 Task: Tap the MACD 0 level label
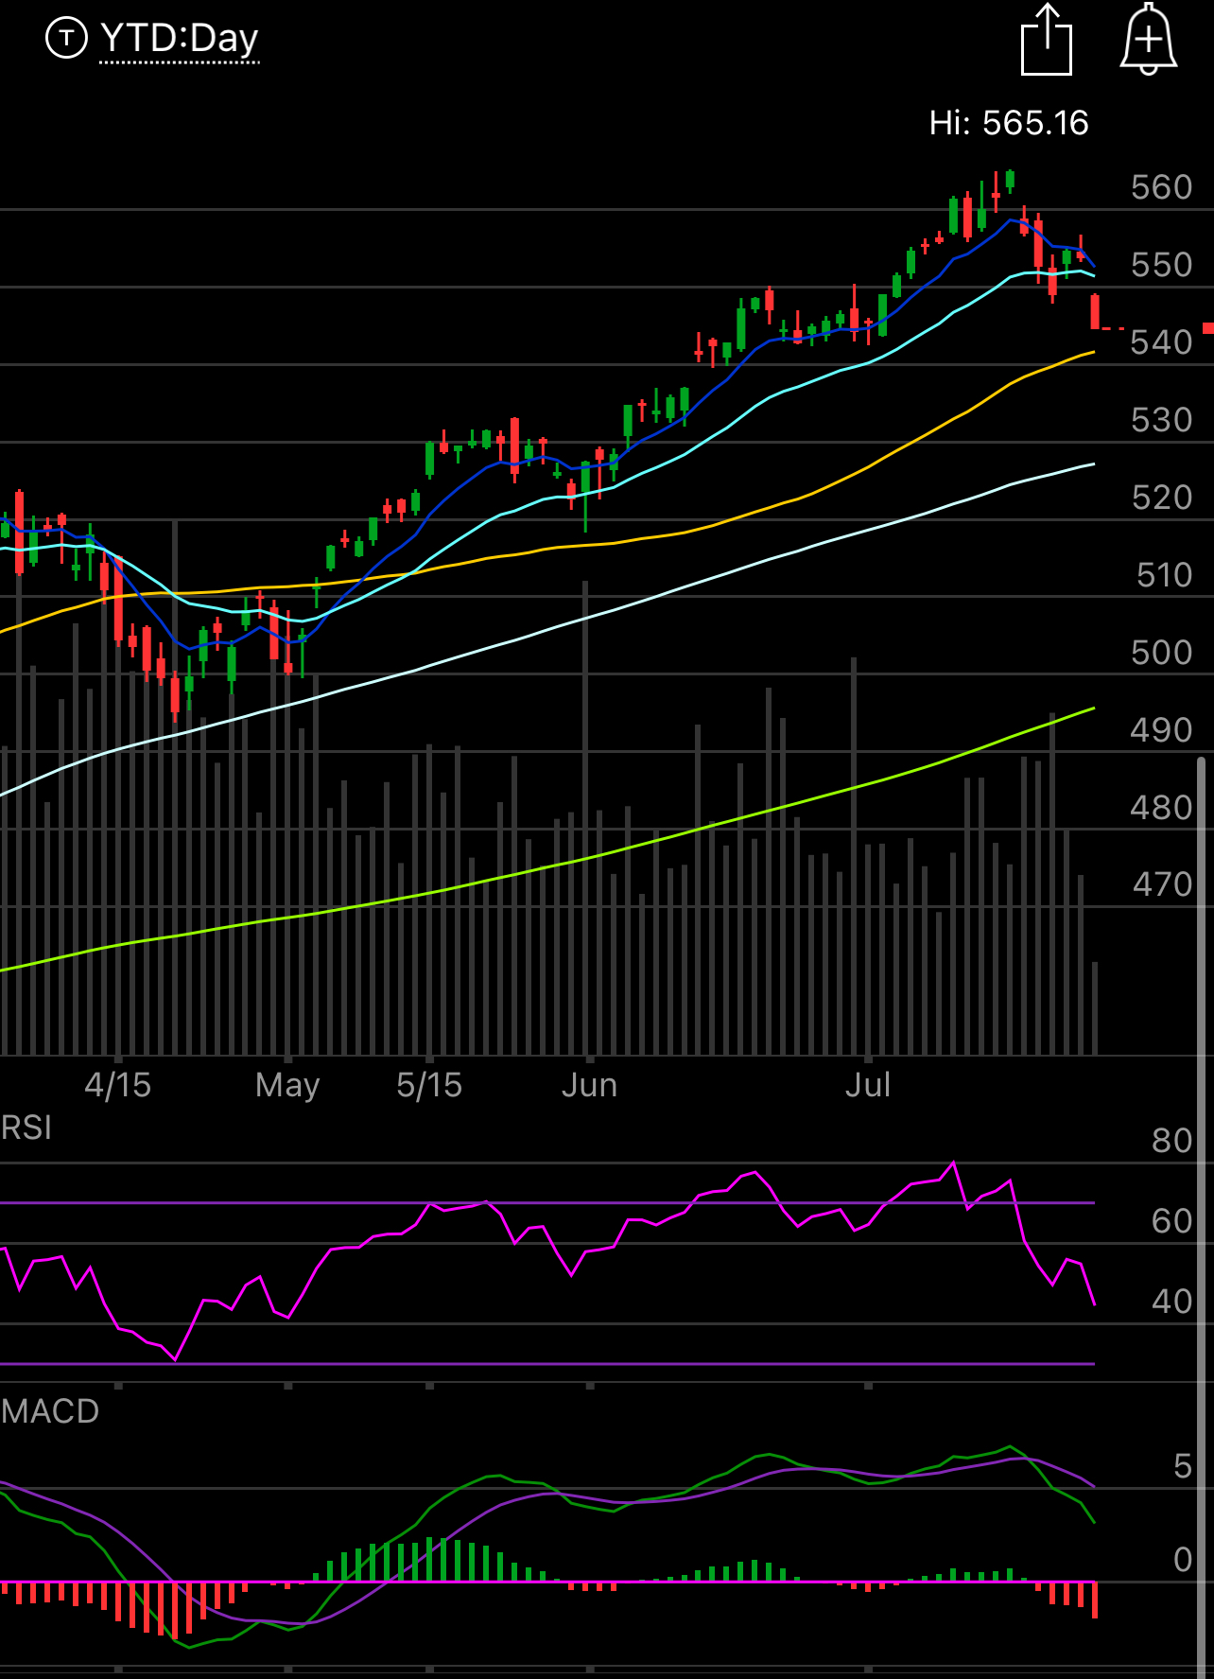[x=1183, y=1560]
